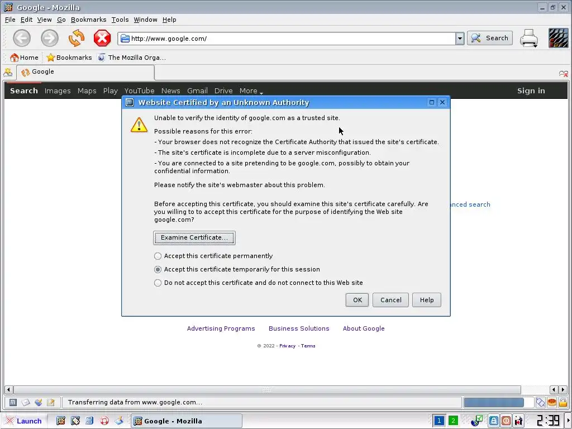572x429 pixels.
Task: Click the Search button beside the URL bar
Action: (x=490, y=39)
